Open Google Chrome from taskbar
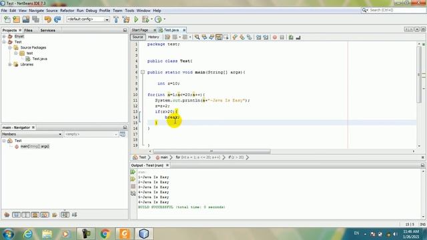The height and width of the screenshot is (240, 427). 105,233
